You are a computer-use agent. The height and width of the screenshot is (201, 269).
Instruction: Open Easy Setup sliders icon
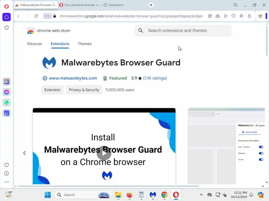tap(241, 16)
